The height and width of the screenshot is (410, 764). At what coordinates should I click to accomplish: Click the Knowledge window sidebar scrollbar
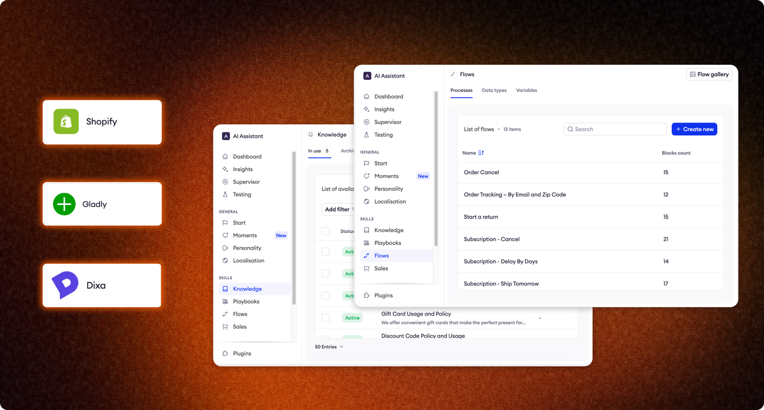click(x=294, y=228)
